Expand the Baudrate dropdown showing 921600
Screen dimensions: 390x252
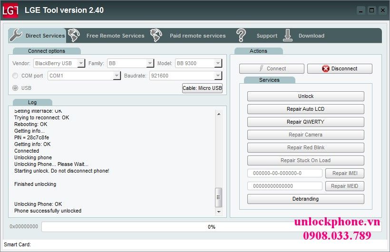point(218,76)
